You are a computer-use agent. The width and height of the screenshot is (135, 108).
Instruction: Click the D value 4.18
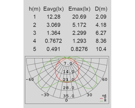(101, 25)
